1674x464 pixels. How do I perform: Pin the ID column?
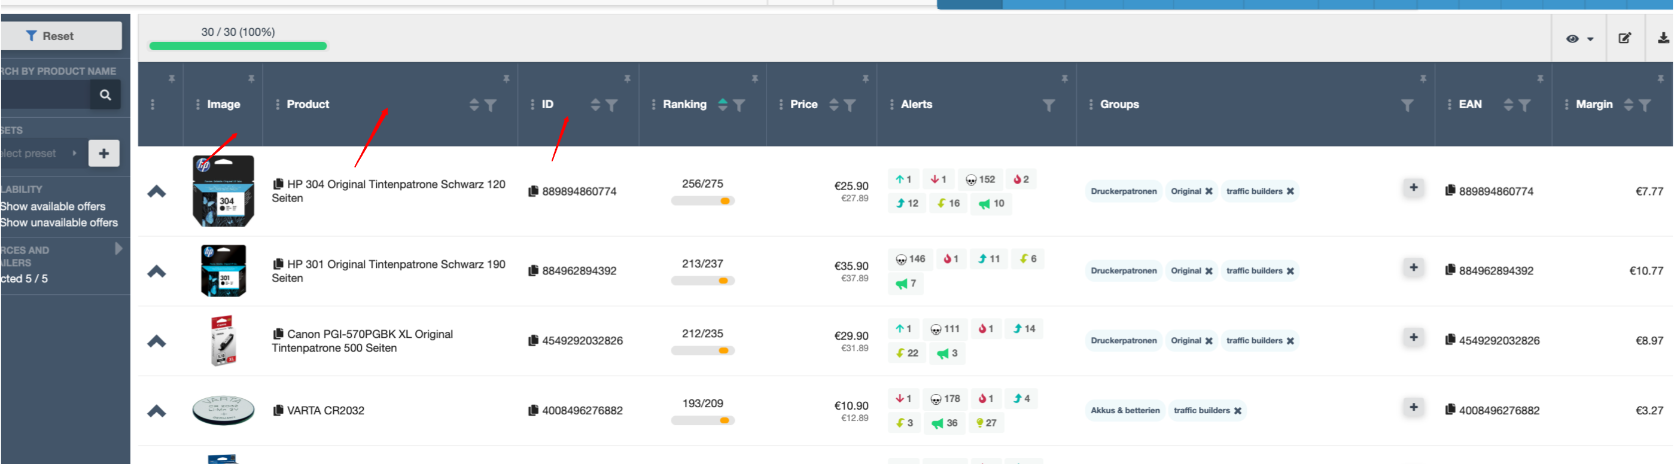[628, 79]
